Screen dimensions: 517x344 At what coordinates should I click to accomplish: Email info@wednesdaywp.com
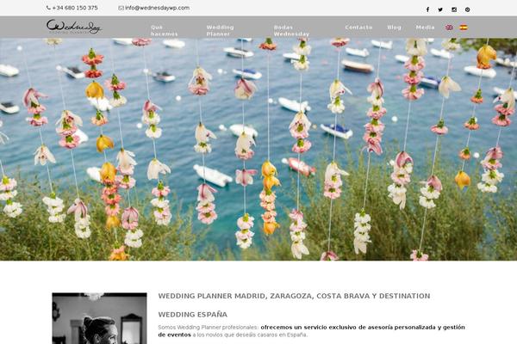pyautogui.click(x=158, y=8)
